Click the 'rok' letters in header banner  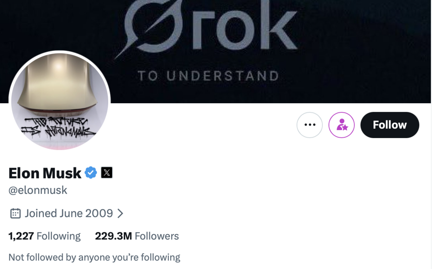tap(245, 29)
